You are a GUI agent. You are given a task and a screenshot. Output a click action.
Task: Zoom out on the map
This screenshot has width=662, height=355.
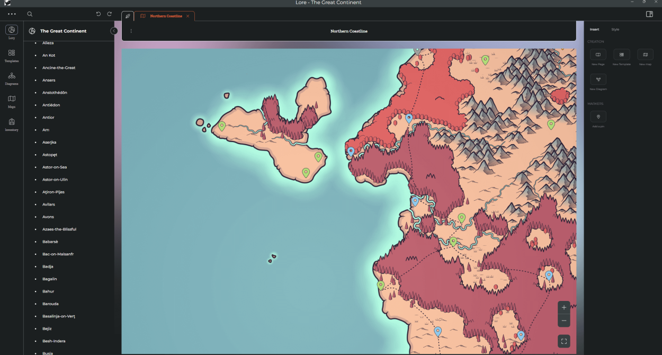point(564,321)
